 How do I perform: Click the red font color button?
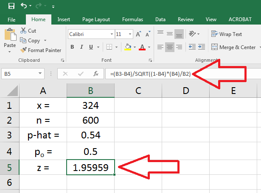(142, 47)
